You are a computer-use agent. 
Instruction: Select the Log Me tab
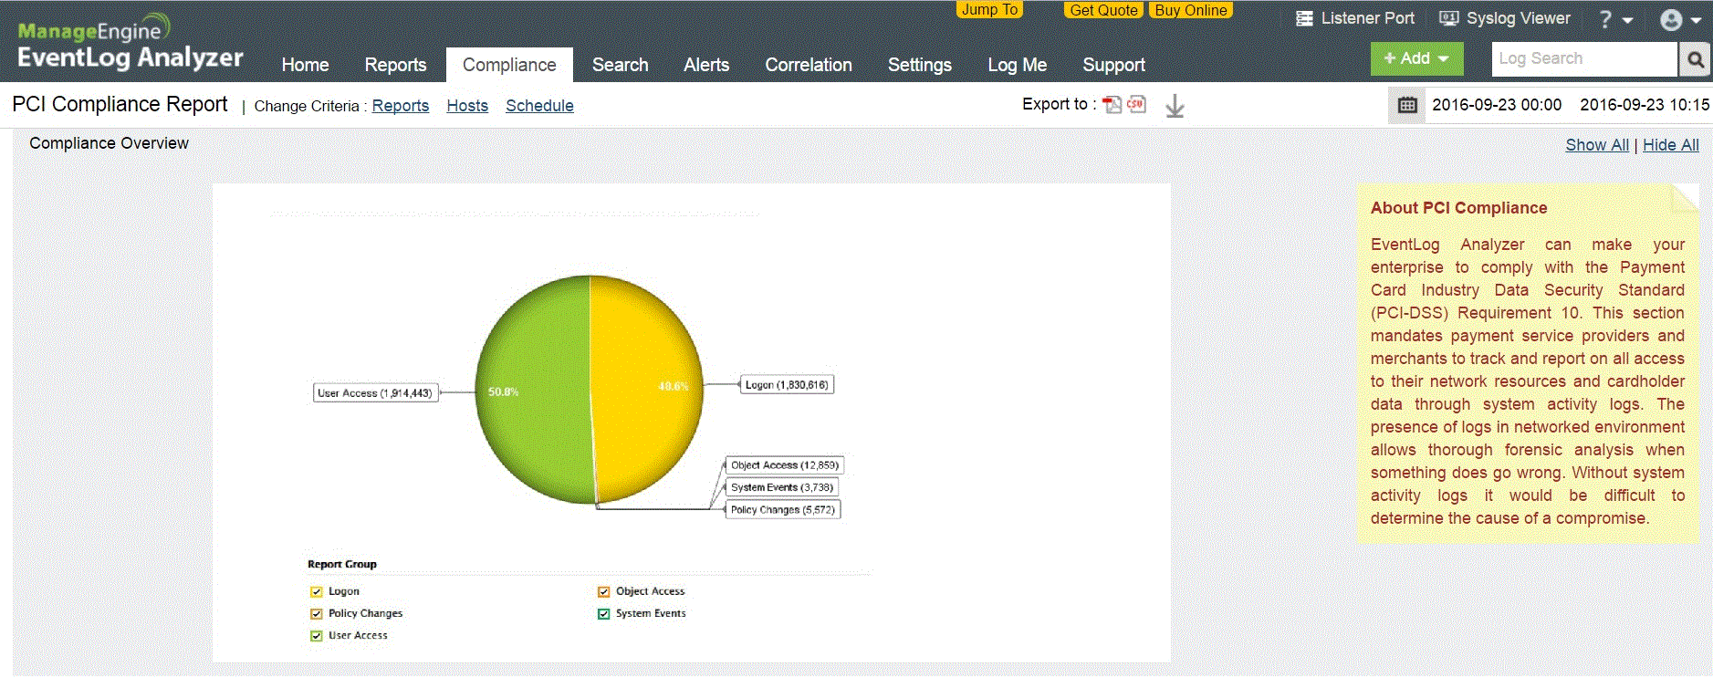[x=1017, y=65]
